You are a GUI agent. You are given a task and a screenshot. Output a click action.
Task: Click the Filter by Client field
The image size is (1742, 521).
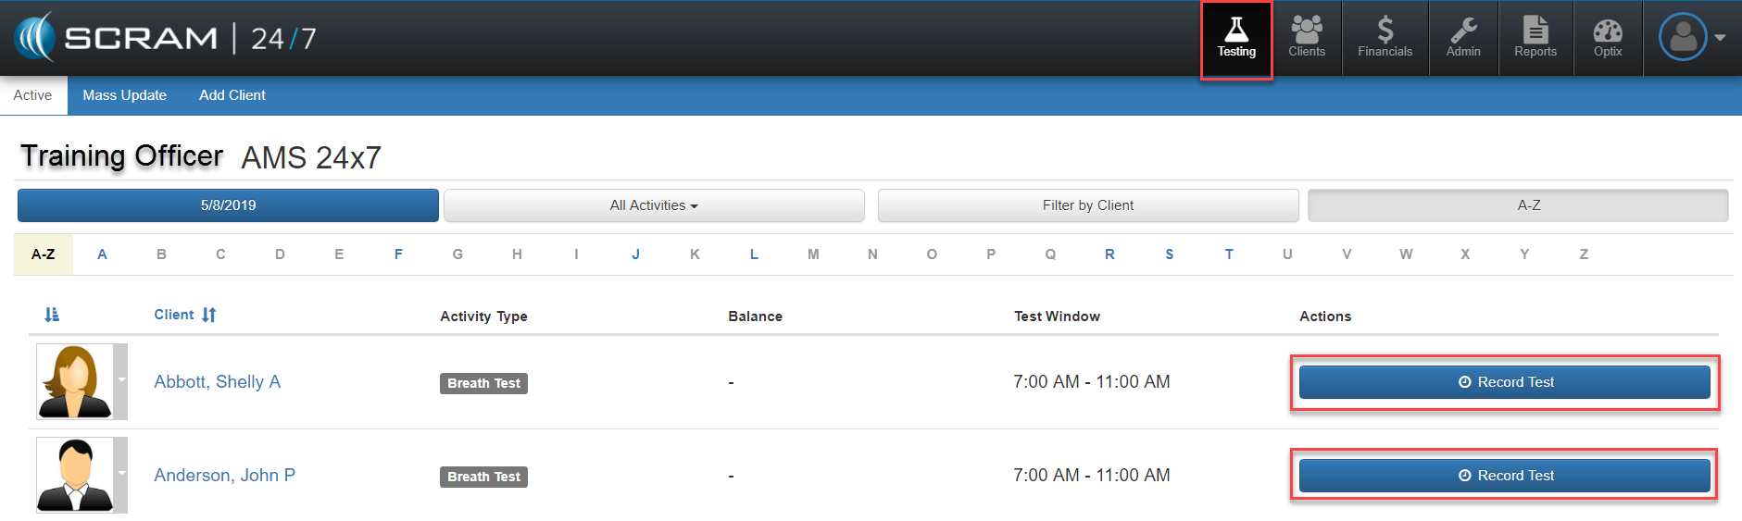coord(1087,205)
